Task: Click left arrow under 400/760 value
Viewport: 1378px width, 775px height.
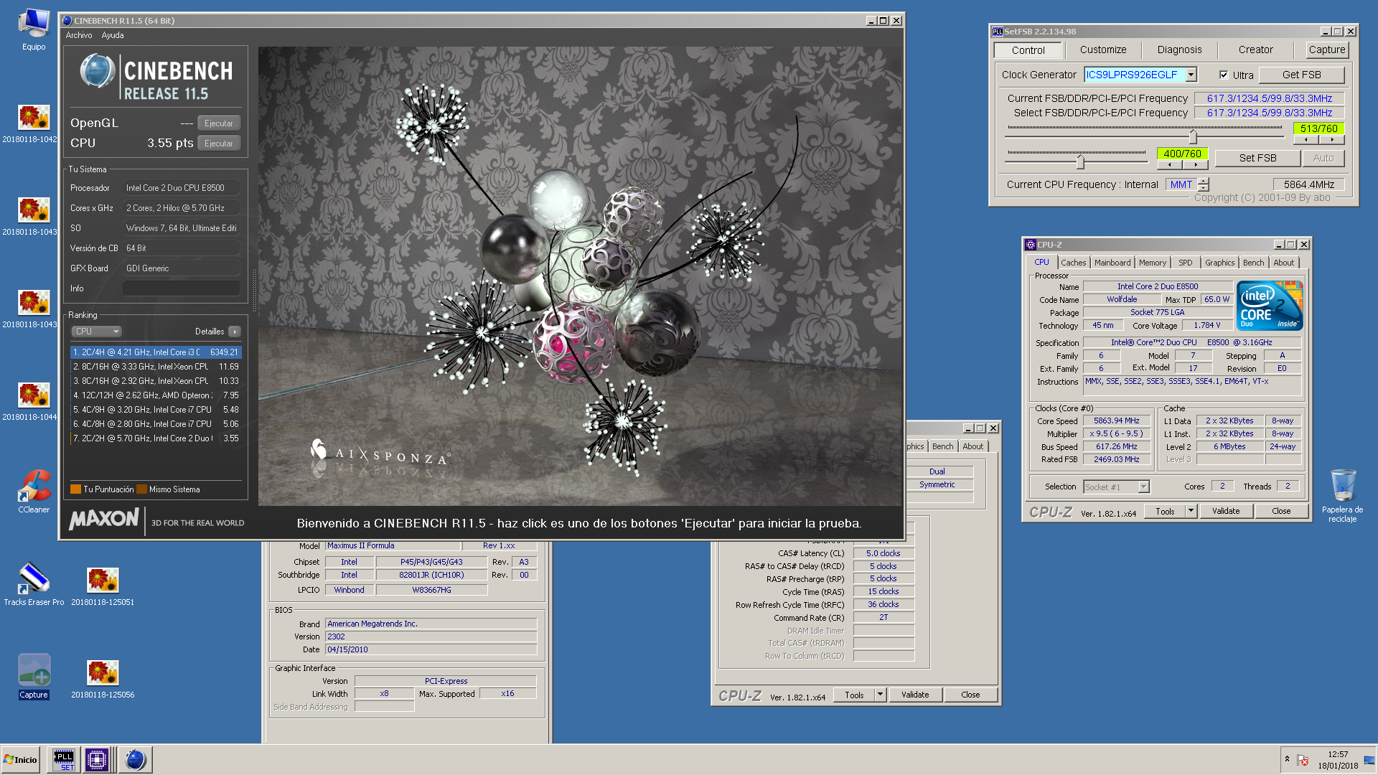Action: [1170, 165]
